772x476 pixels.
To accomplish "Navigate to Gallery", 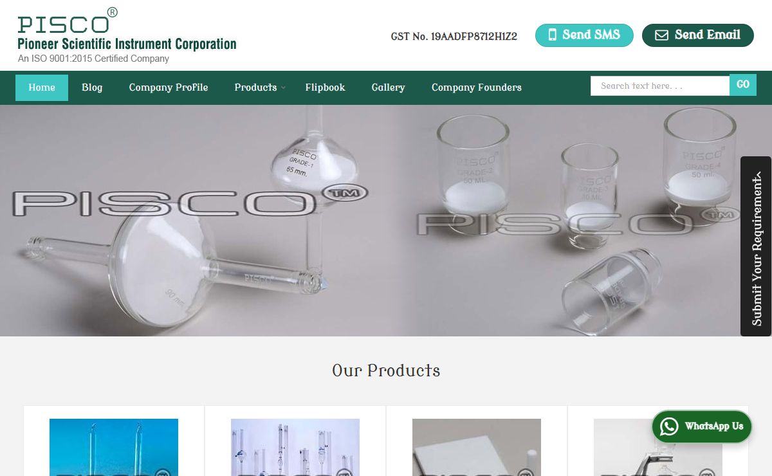I will (x=388, y=87).
